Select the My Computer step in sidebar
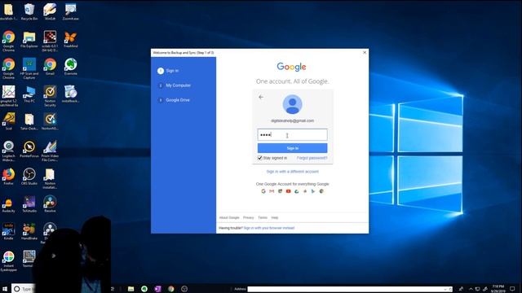 174,85
